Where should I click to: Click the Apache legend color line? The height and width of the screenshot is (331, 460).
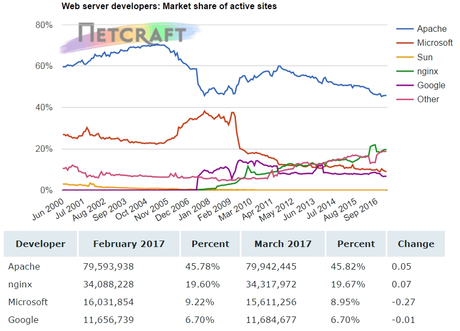(405, 29)
